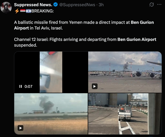Image resolution: width=165 pixels, height=137 pixels.
Task: Click the airplane engines in top-right video
Action: pyautogui.click(x=146, y=74)
